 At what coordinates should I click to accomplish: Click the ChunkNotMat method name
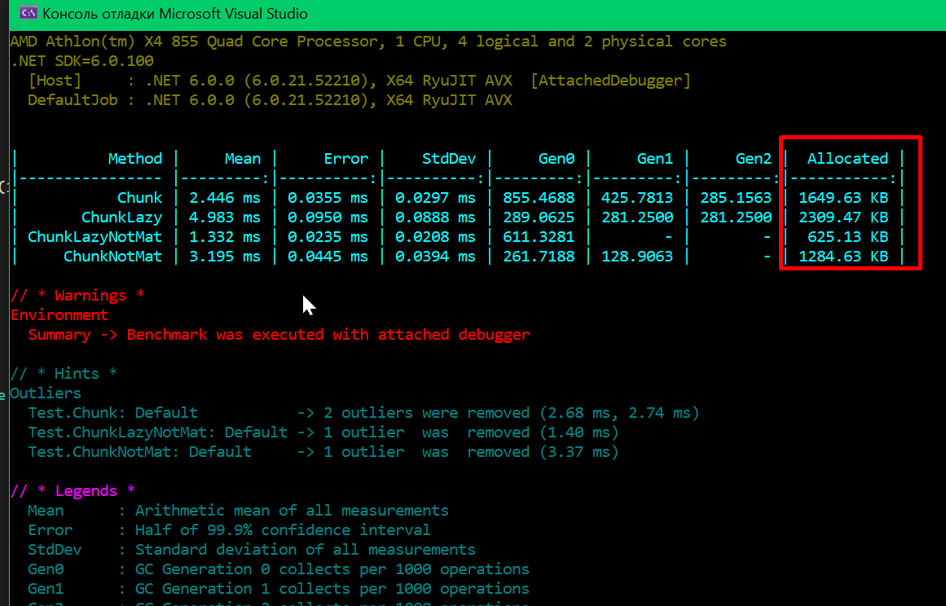pyautogui.click(x=111, y=257)
